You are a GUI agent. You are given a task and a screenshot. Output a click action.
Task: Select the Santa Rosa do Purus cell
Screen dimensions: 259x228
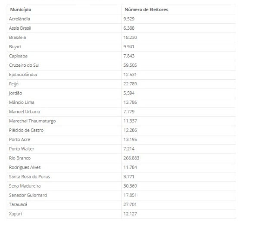pos(28,177)
